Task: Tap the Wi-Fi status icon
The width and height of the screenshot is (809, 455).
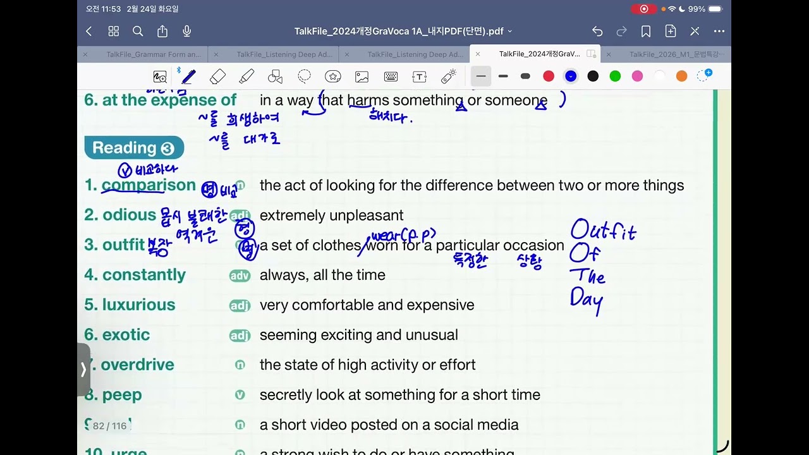Action: [672, 9]
